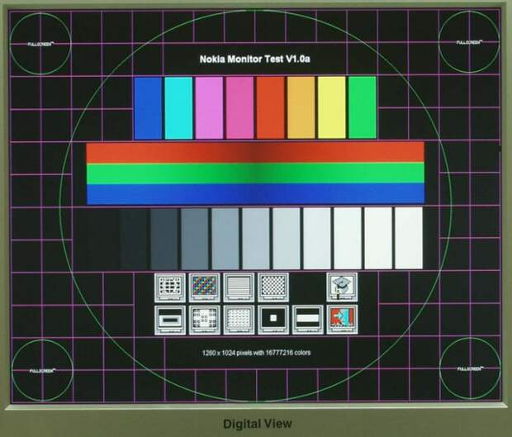Click the magenta-pink color bar
This screenshot has width=512, height=437.
(x=239, y=108)
